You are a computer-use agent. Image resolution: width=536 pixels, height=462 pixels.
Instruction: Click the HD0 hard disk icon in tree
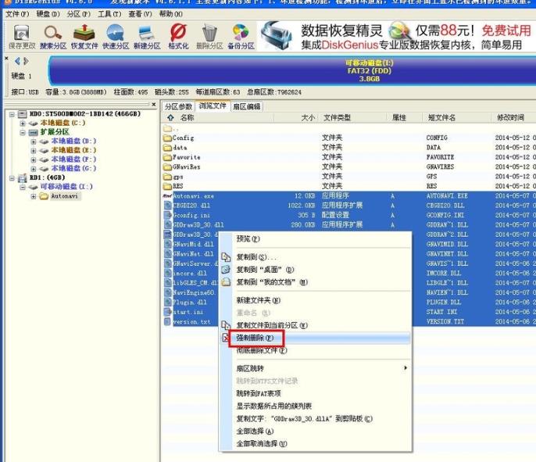click(x=22, y=114)
